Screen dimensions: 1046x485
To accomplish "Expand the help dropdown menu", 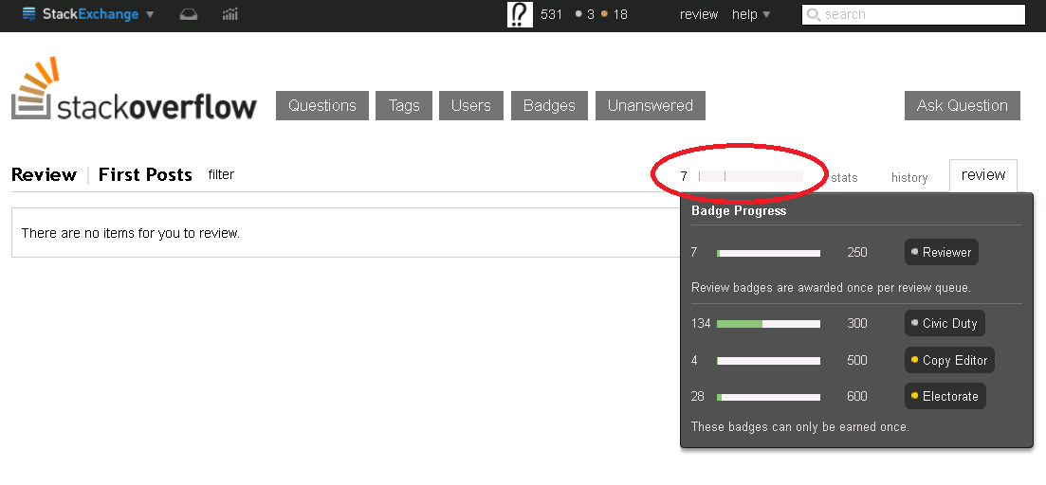I will click(750, 14).
